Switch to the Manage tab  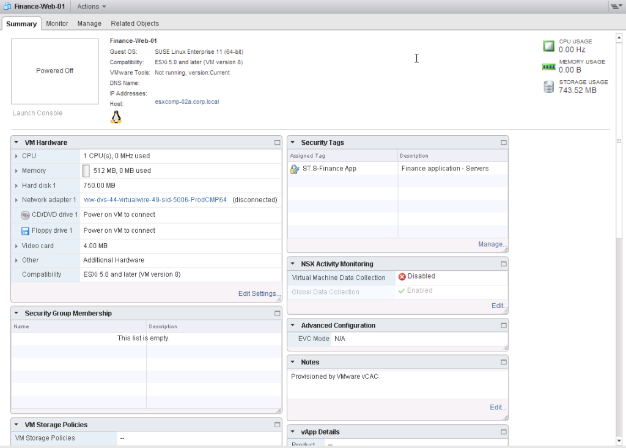[x=89, y=24]
